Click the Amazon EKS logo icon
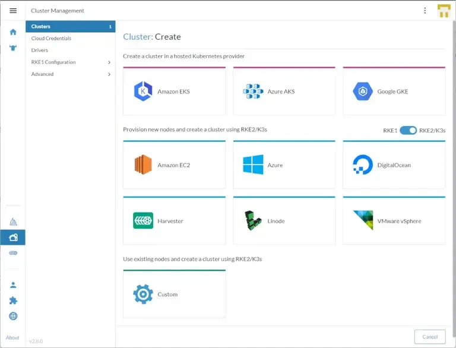This screenshot has height=348, width=456. (143, 91)
